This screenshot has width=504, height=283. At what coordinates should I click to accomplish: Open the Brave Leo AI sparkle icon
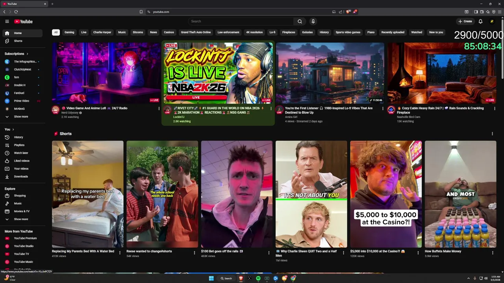pyautogui.click(x=487, y=12)
